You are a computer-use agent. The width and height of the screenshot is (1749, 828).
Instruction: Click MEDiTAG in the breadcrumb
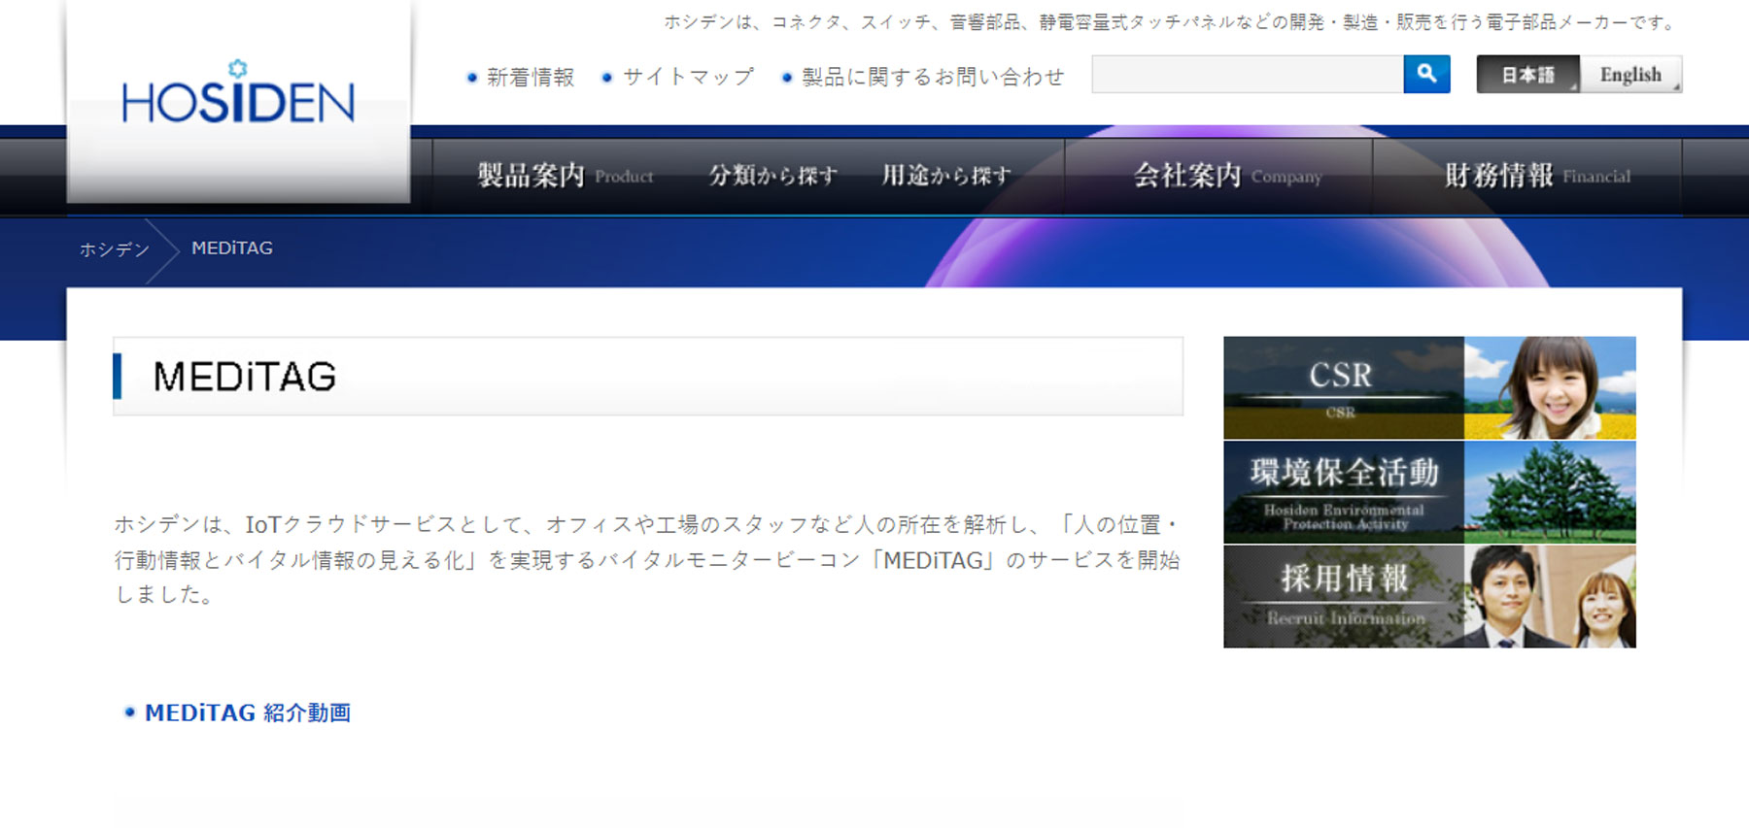[232, 248]
